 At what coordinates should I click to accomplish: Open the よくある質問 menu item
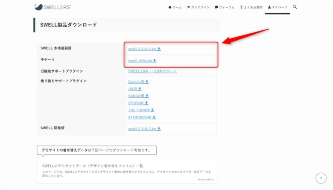(x=251, y=7)
